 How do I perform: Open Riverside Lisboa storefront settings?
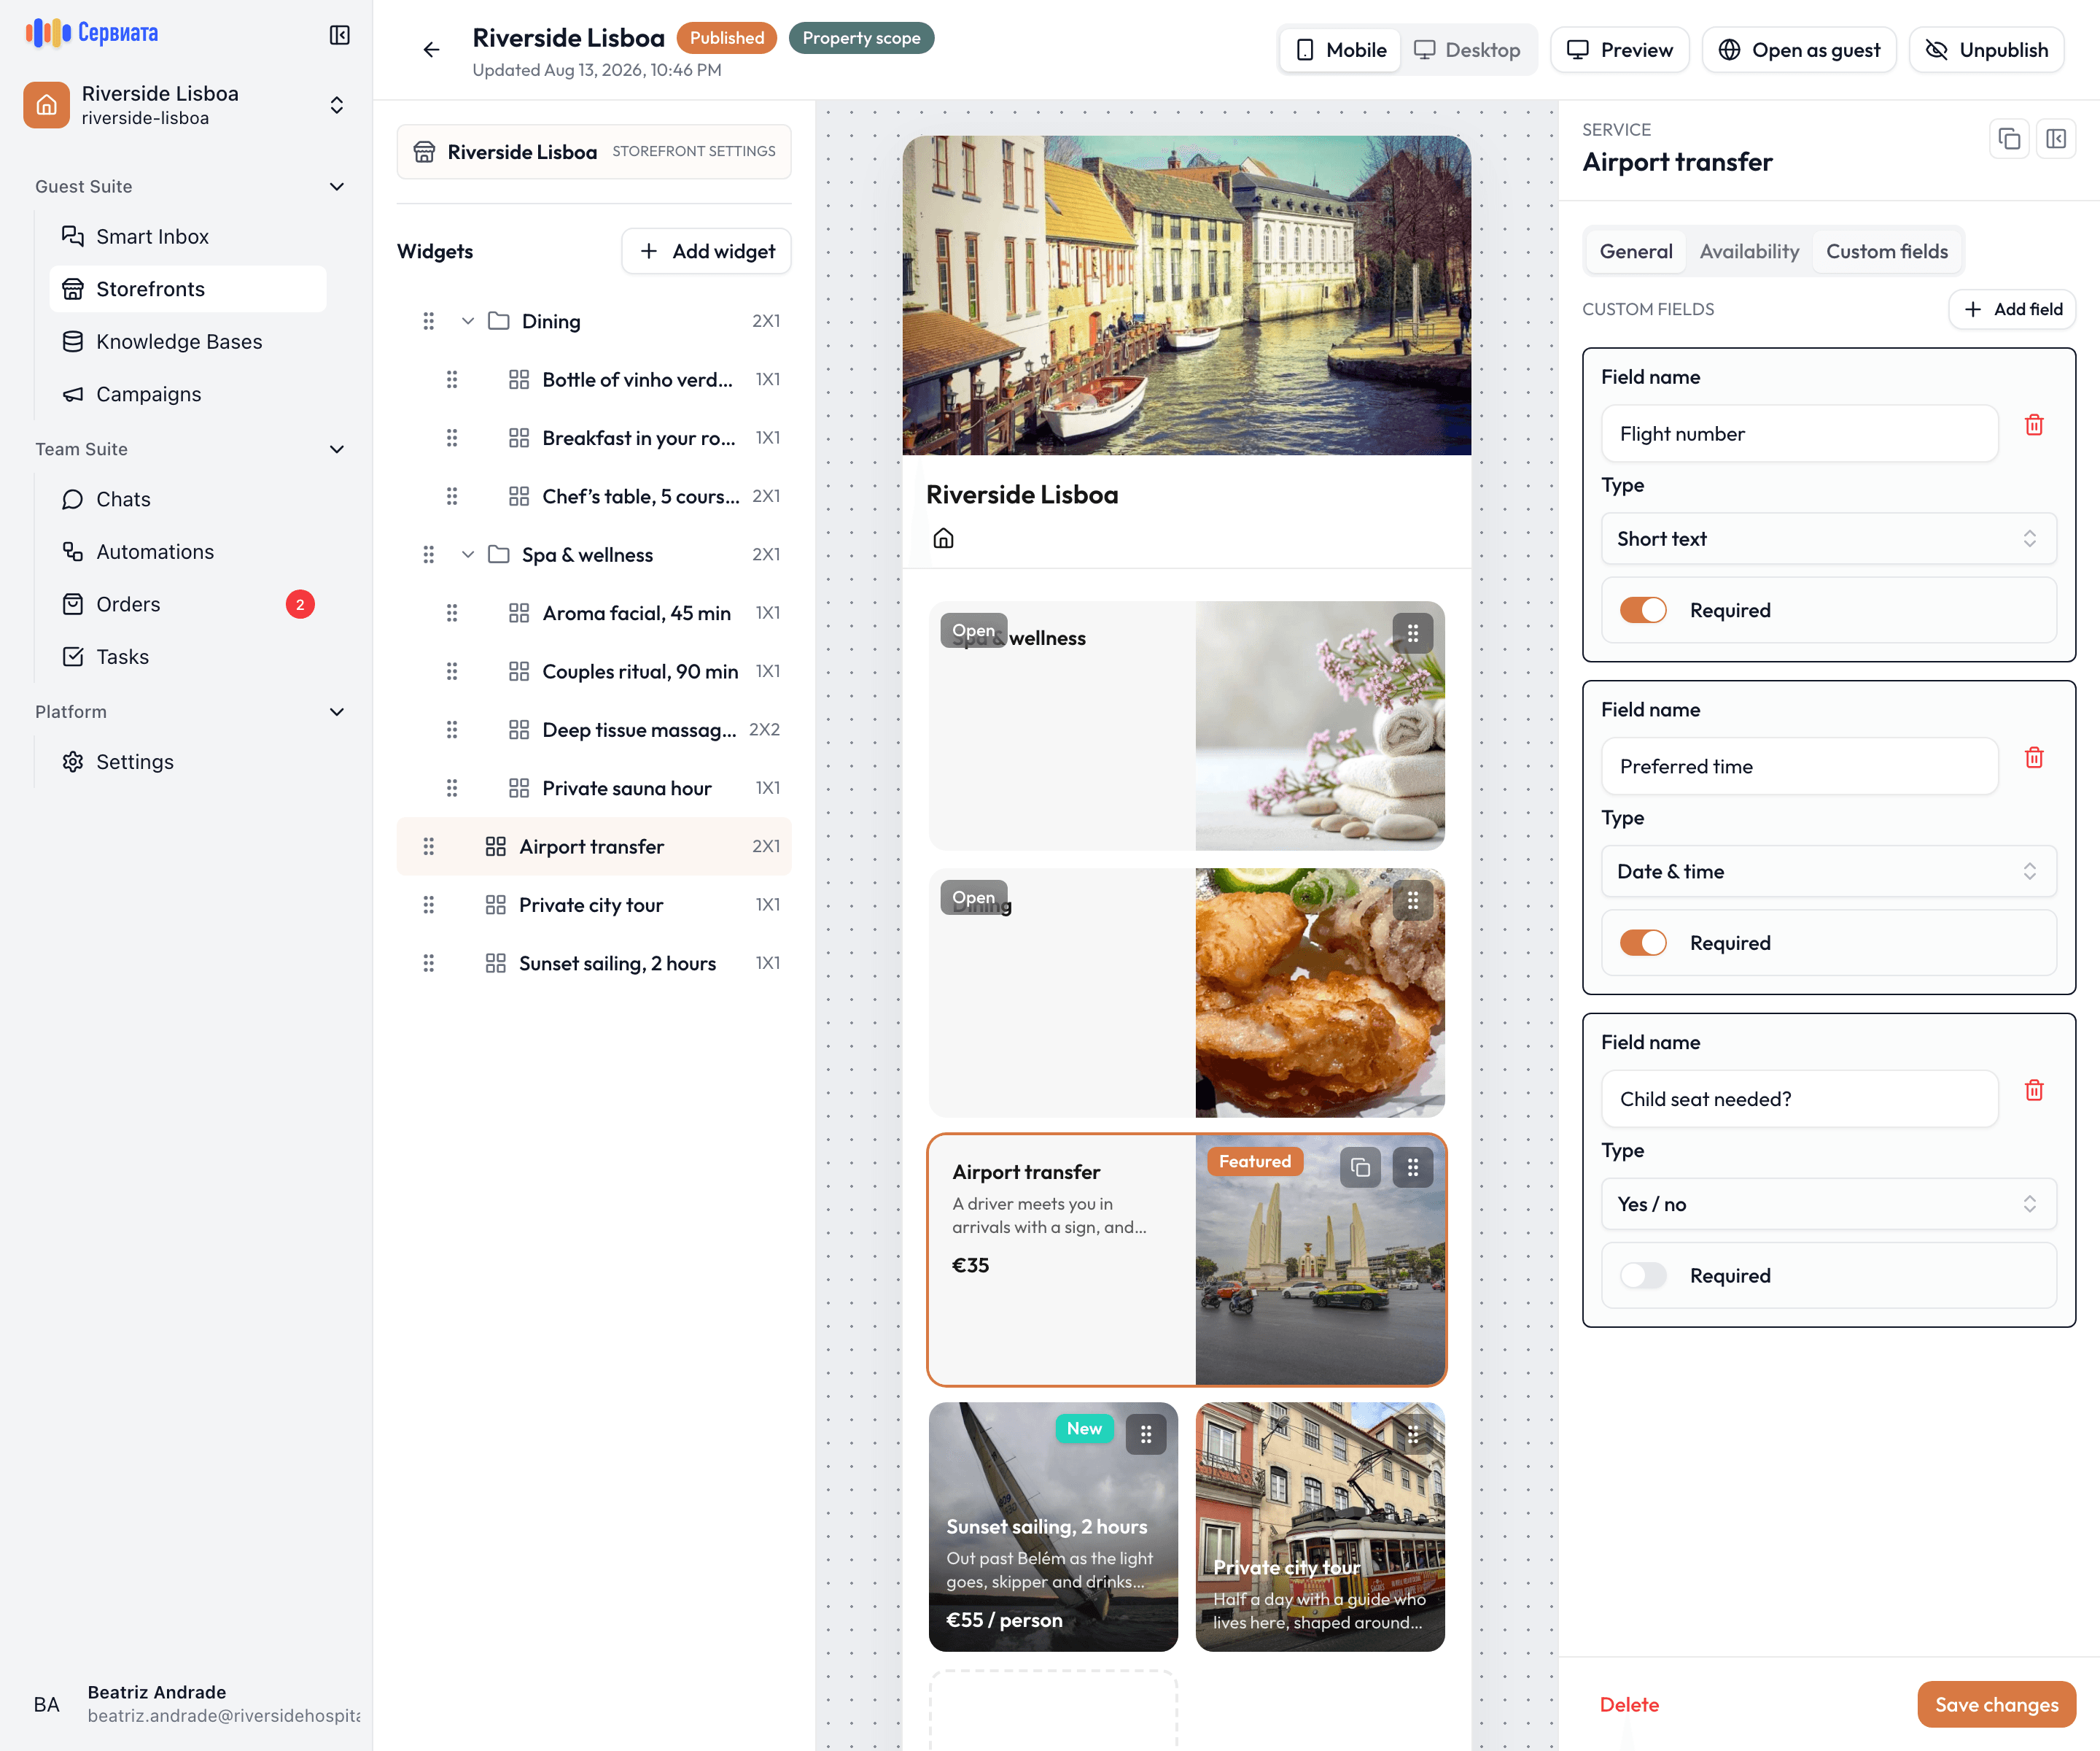click(x=594, y=152)
